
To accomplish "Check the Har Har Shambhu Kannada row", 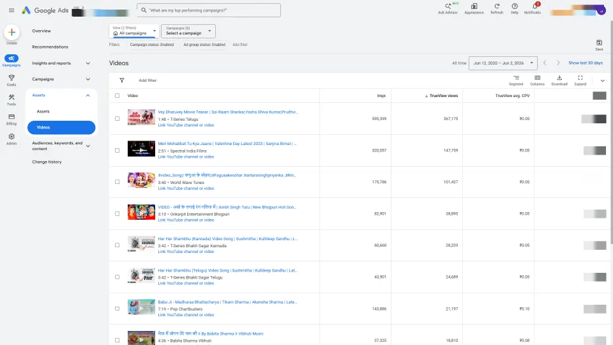I will tap(117, 245).
